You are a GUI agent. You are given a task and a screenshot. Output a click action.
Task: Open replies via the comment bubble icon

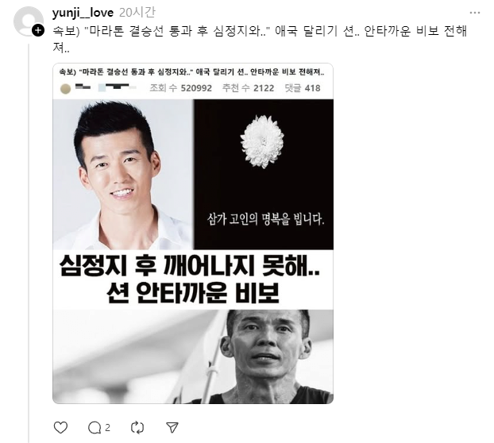point(95,428)
